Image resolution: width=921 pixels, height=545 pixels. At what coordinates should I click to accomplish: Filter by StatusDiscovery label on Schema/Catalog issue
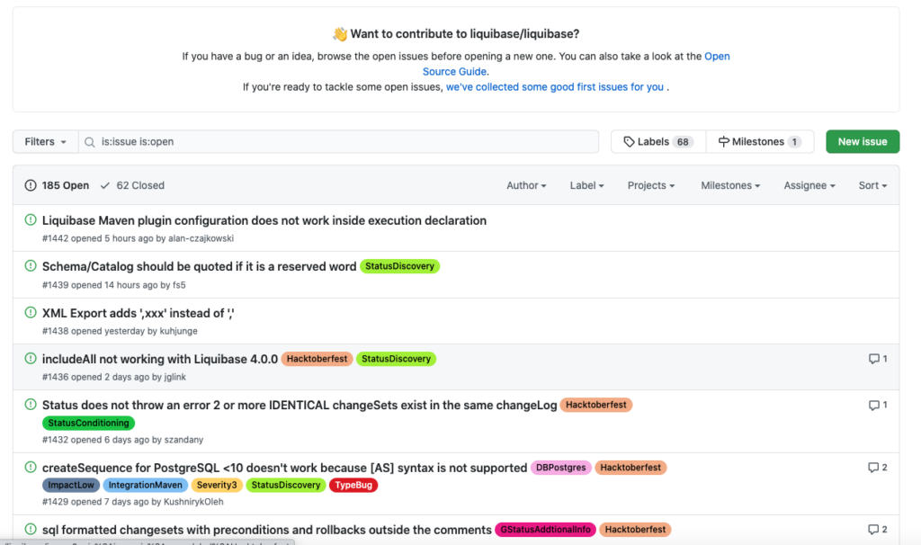coord(399,266)
